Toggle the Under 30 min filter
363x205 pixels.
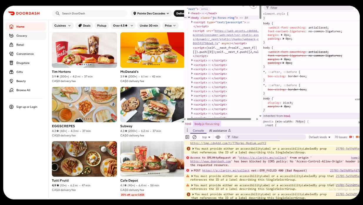[x=149, y=26]
